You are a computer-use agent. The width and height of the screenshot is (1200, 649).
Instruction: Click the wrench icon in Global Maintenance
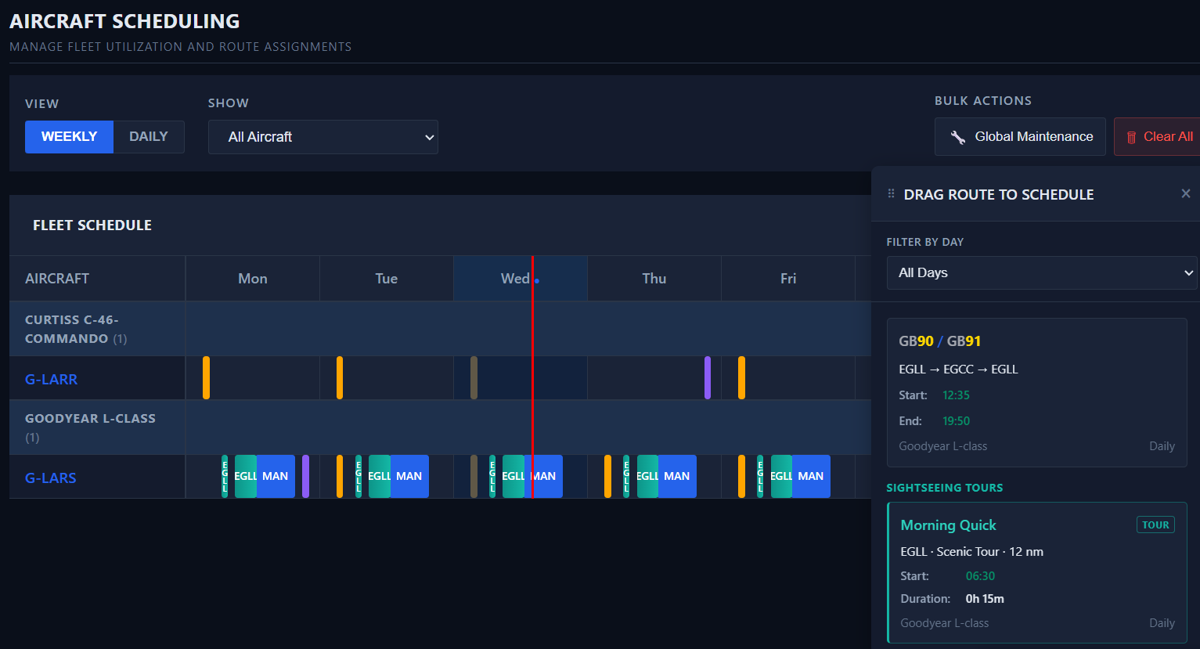[957, 137]
